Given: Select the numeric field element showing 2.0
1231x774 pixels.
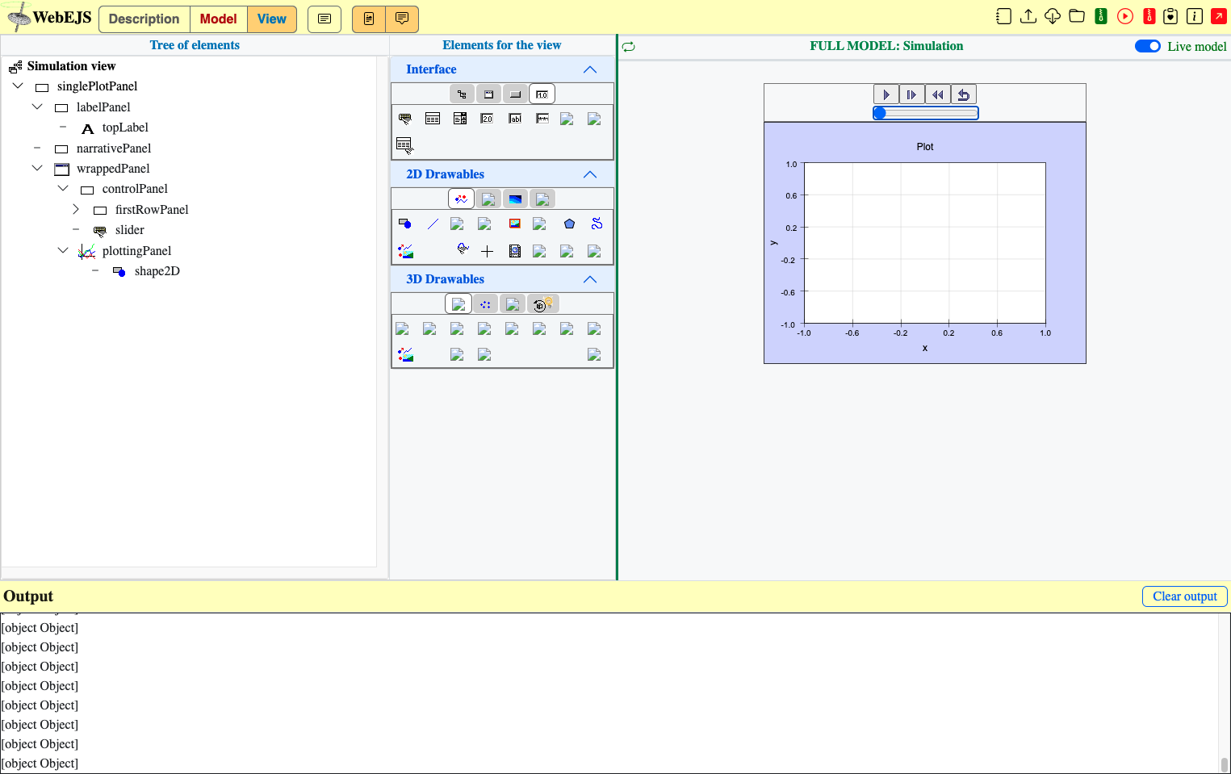Looking at the screenshot, I should pyautogui.click(x=487, y=119).
